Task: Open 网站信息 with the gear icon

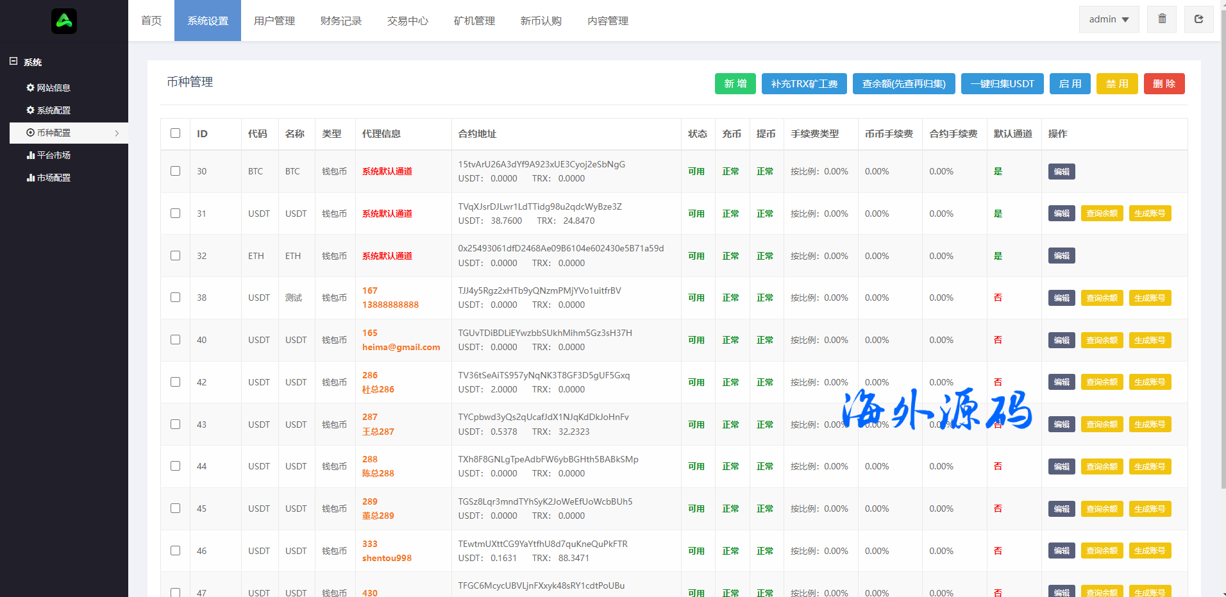Action: point(48,88)
